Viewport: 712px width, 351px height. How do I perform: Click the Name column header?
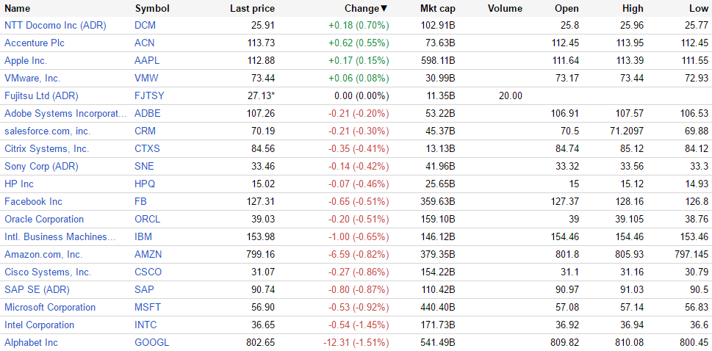tap(18, 9)
